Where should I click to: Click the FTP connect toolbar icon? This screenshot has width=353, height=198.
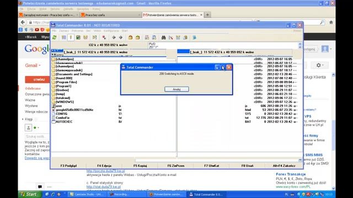point(147,37)
